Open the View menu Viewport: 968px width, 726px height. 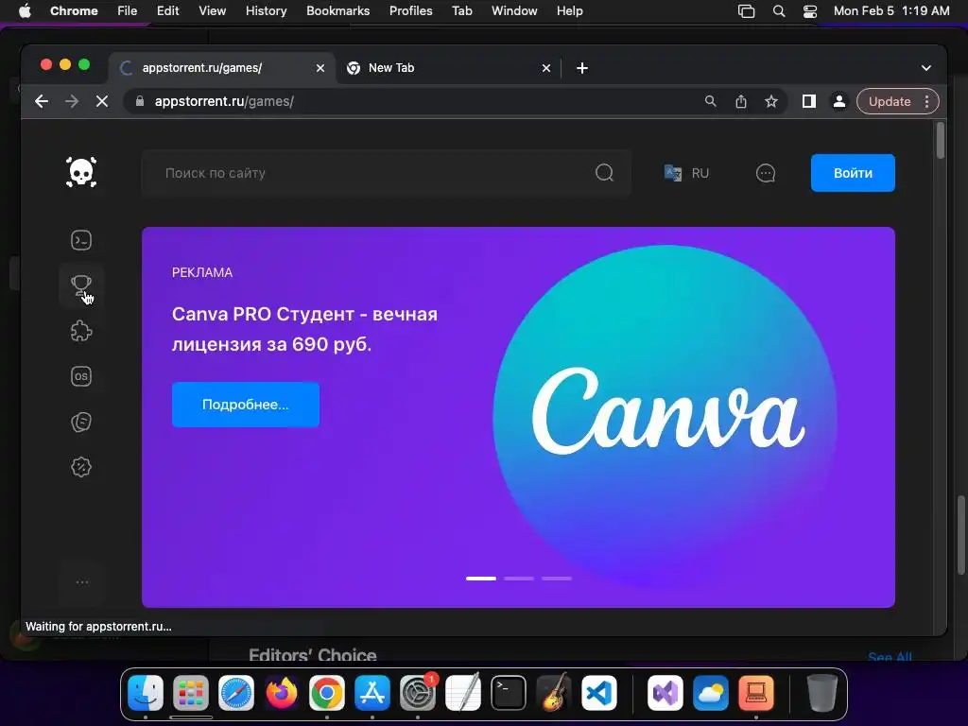click(212, 11)
